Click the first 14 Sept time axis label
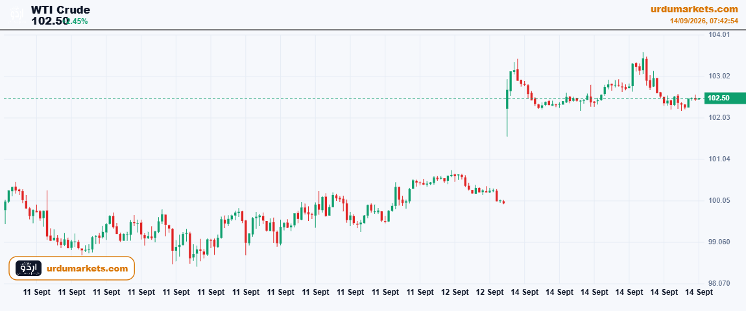746x311 pixels. (x=525, y=292)
